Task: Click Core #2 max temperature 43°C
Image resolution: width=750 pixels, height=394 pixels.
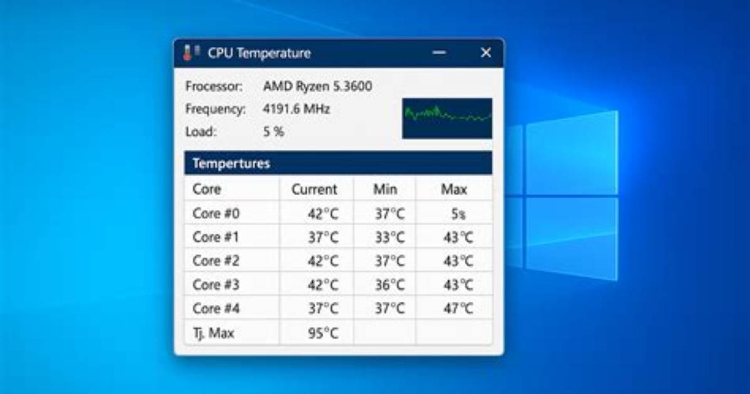Action: pyautogui.click(x=458, y=262)
